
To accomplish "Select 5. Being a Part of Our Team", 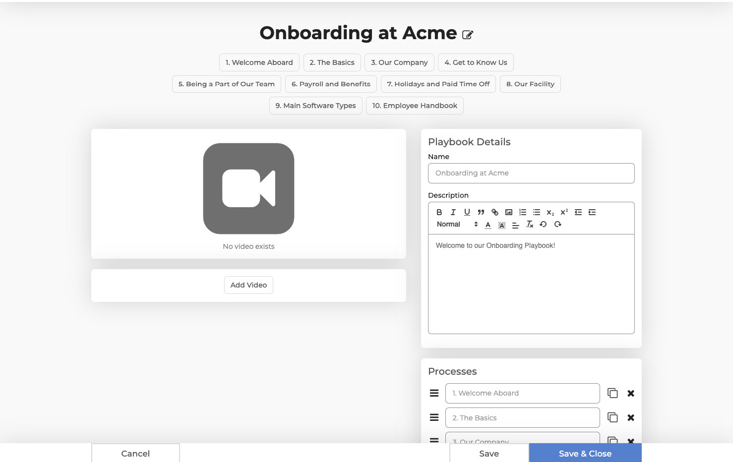I will tap(227, 84).
